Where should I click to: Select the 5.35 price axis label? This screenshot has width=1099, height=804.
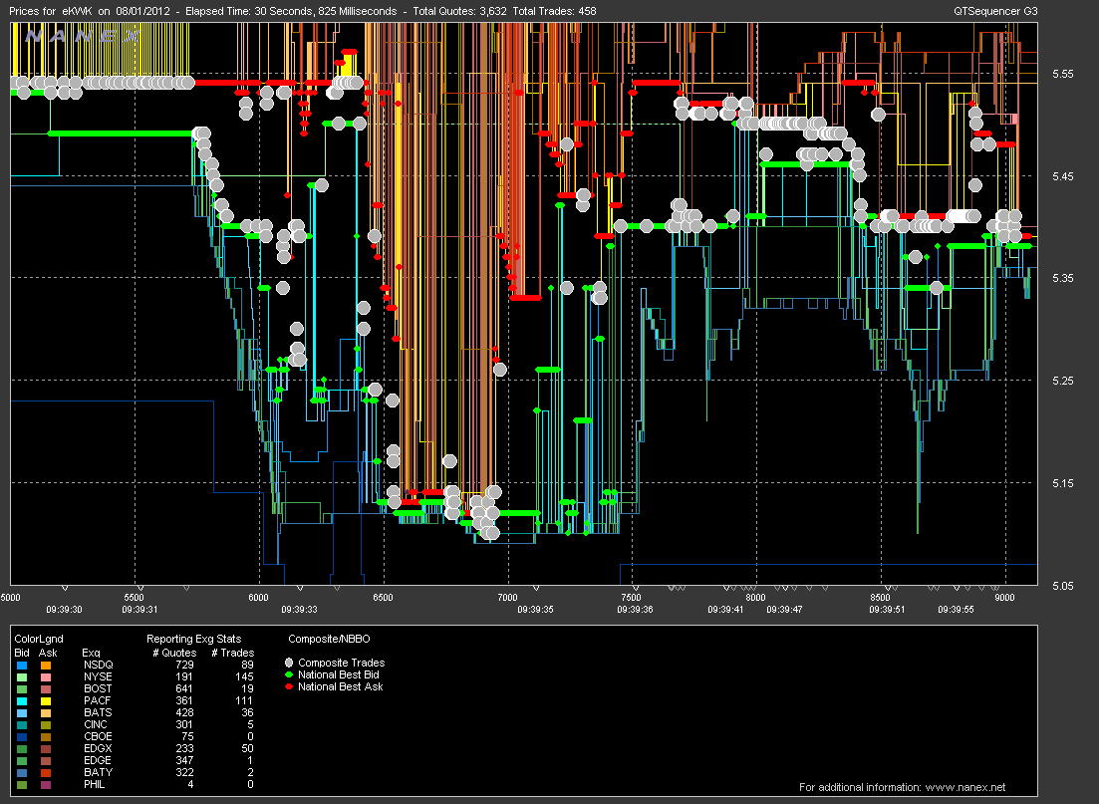coord(1062,278)
